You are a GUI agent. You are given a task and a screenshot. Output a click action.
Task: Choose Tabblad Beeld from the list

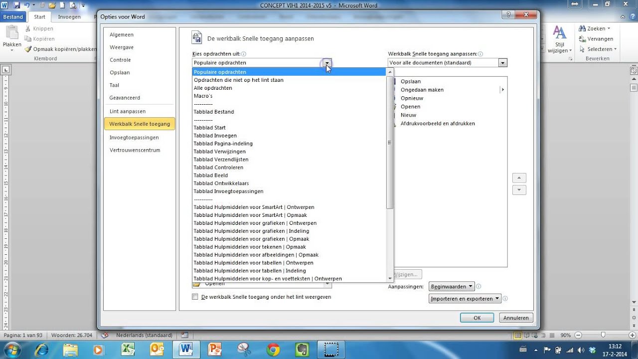pyautogui.click(x=290, y=176)
